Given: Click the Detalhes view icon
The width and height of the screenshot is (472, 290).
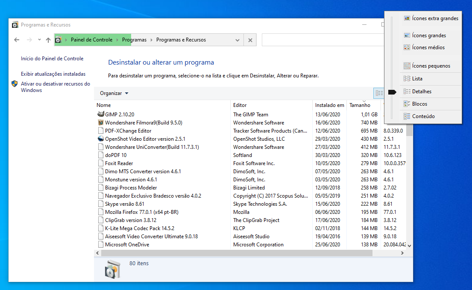Looking at the screenshot, I should 407,92.
